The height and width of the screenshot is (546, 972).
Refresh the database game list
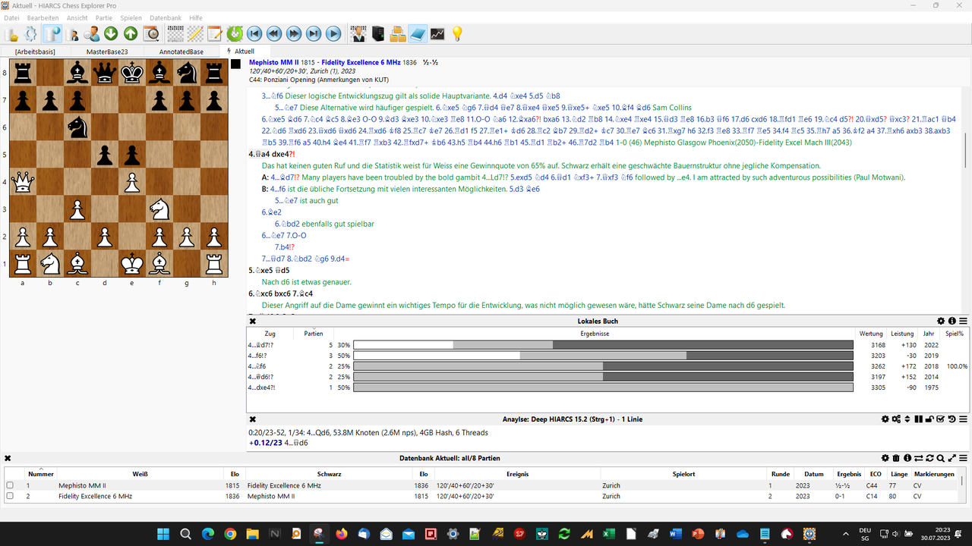929,458
